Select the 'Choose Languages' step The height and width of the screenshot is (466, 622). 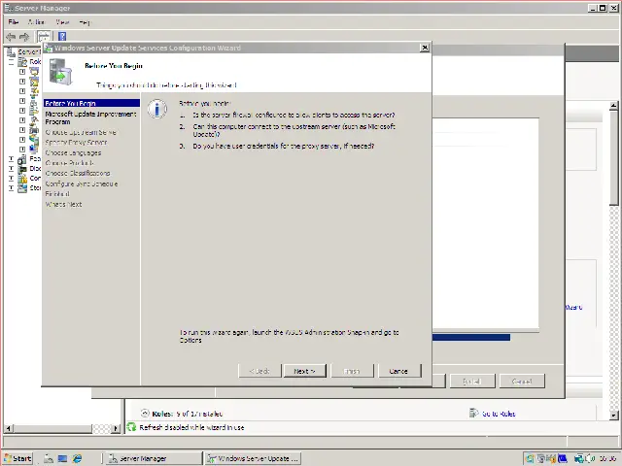[x=74, y=153]
